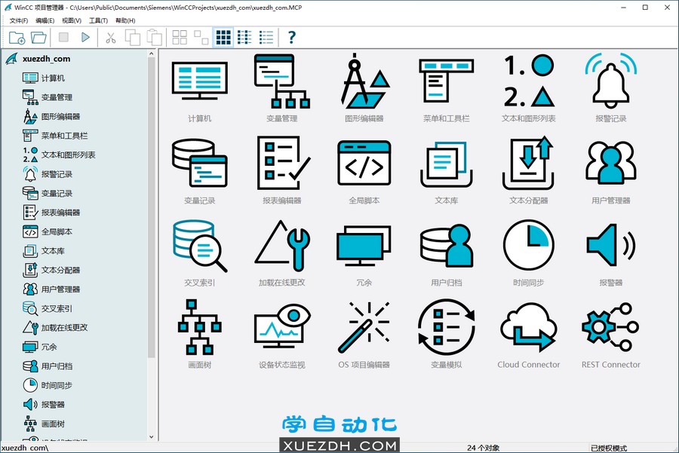
Task: Open the 文件(F) menu
Action: pyautogui.click(x=19, y=20)
